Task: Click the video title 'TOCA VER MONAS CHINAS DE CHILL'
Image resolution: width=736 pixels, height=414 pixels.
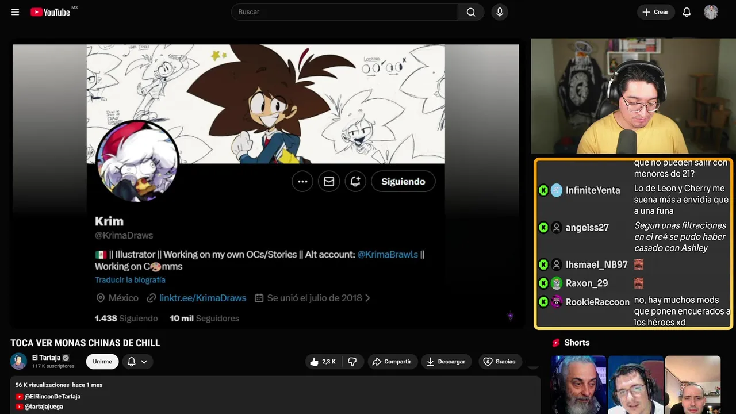Action: coord(85,343)
